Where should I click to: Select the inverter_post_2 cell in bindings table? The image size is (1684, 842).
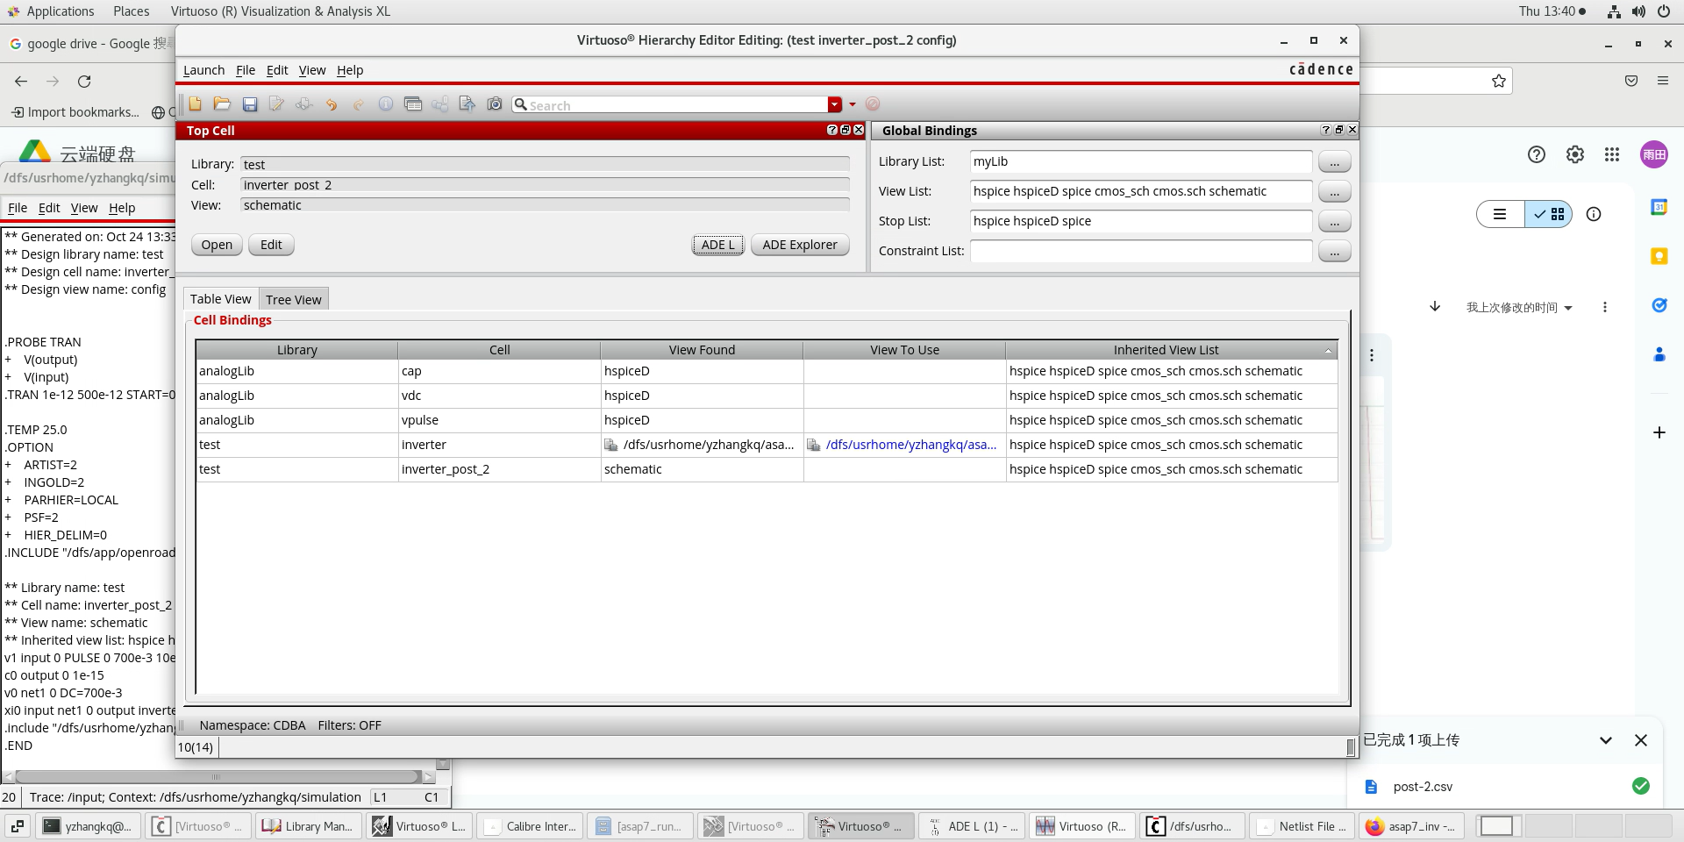tap(499, 469)
